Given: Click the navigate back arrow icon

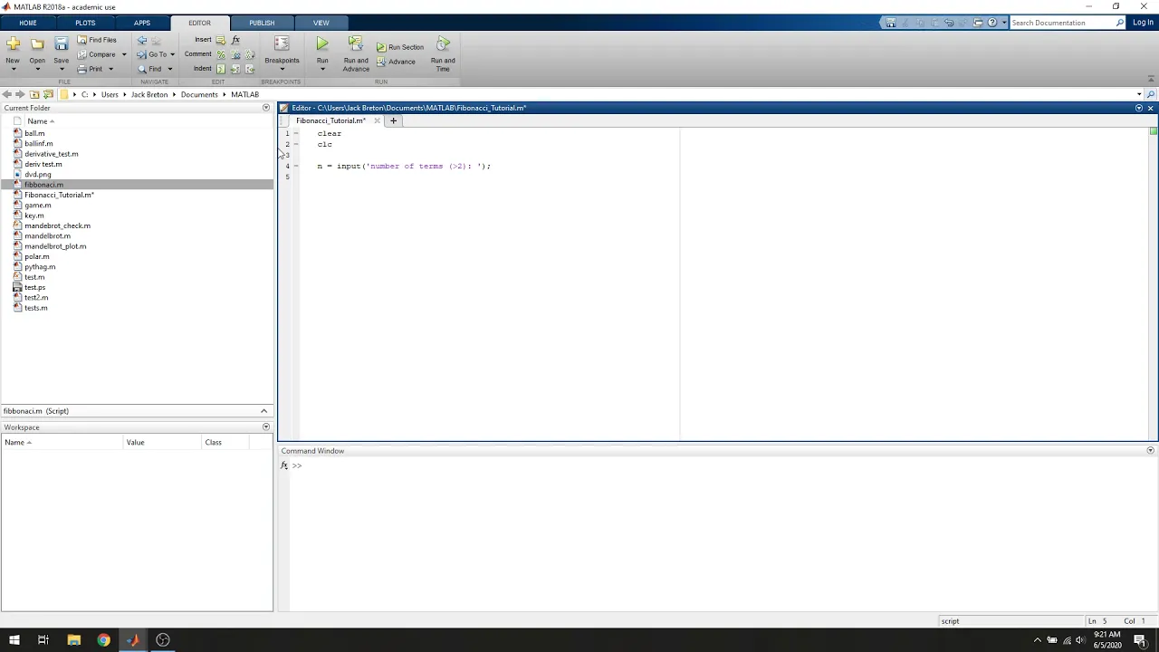Looking at the screenshot, I should click(142, 40).
